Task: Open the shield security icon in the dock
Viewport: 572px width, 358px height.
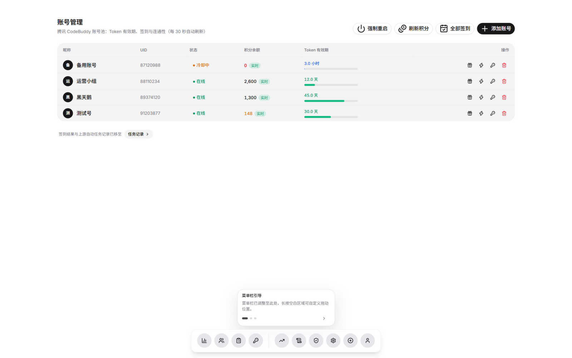Action: coord(316,340)
